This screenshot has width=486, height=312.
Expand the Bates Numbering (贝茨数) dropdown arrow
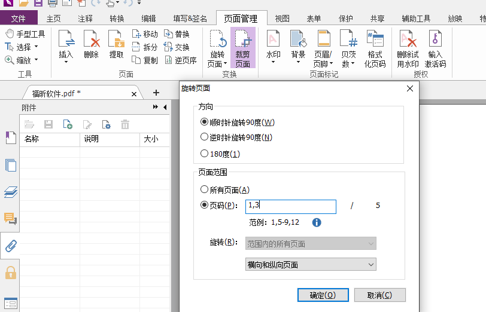pyautogui.click(x=353, y=63)
